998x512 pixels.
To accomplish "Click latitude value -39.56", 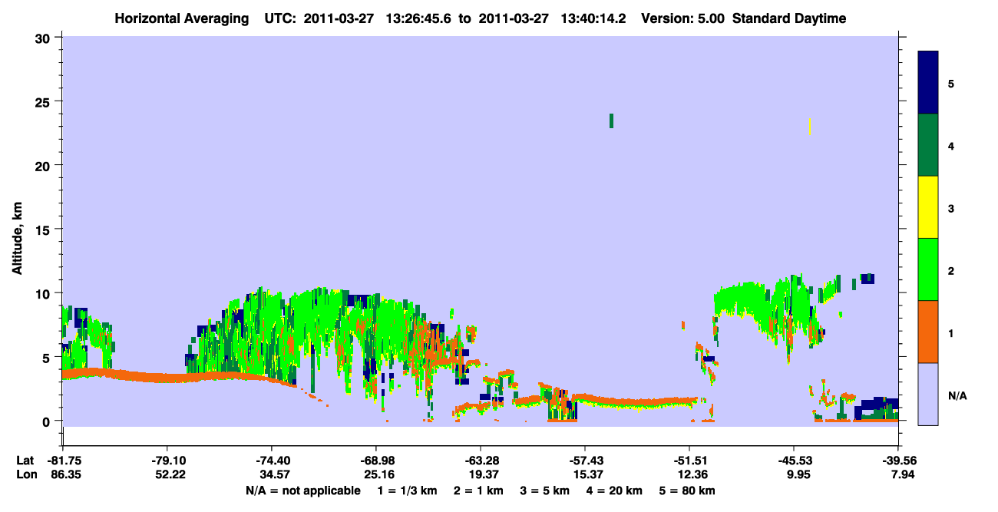I will [898, 461].
